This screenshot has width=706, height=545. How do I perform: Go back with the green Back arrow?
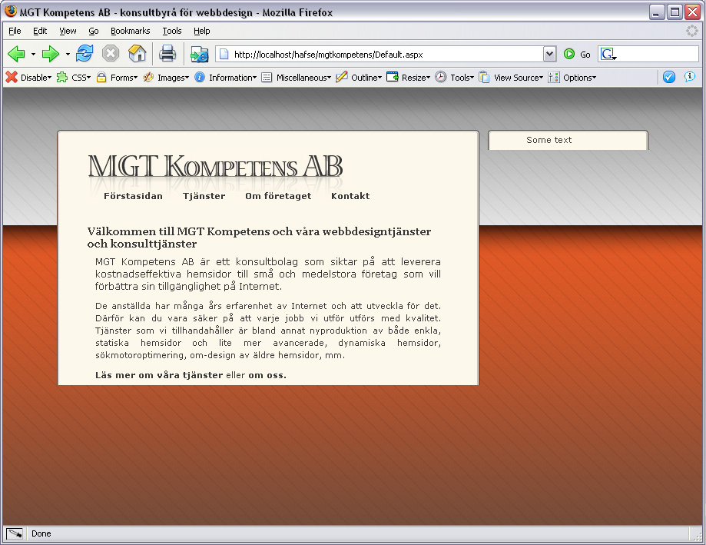tap(17, 54)
